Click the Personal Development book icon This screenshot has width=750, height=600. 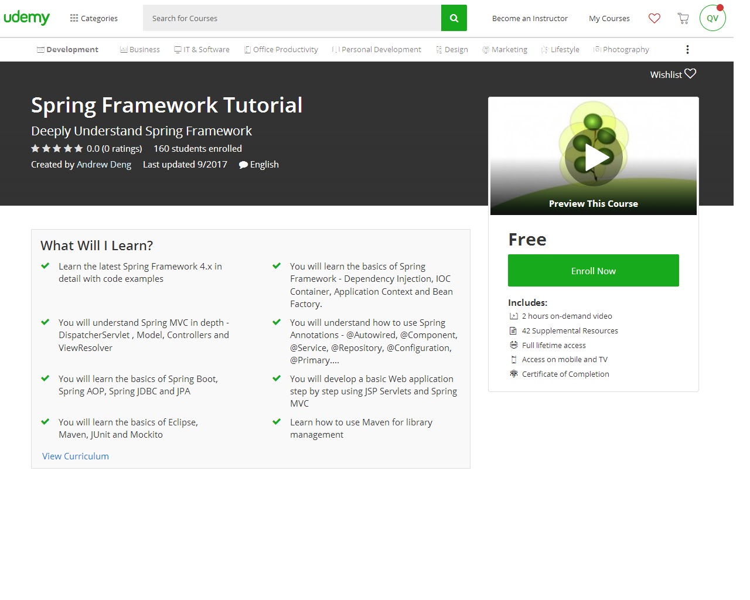[336, 49]
